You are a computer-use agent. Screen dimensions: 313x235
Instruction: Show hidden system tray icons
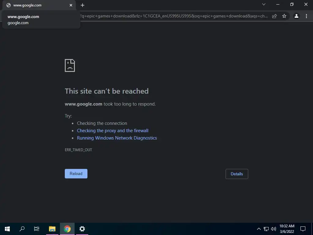point(259,229)
